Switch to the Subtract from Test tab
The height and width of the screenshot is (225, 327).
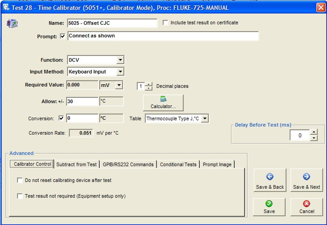77,164
